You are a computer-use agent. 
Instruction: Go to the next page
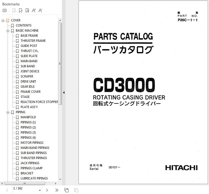47,190
